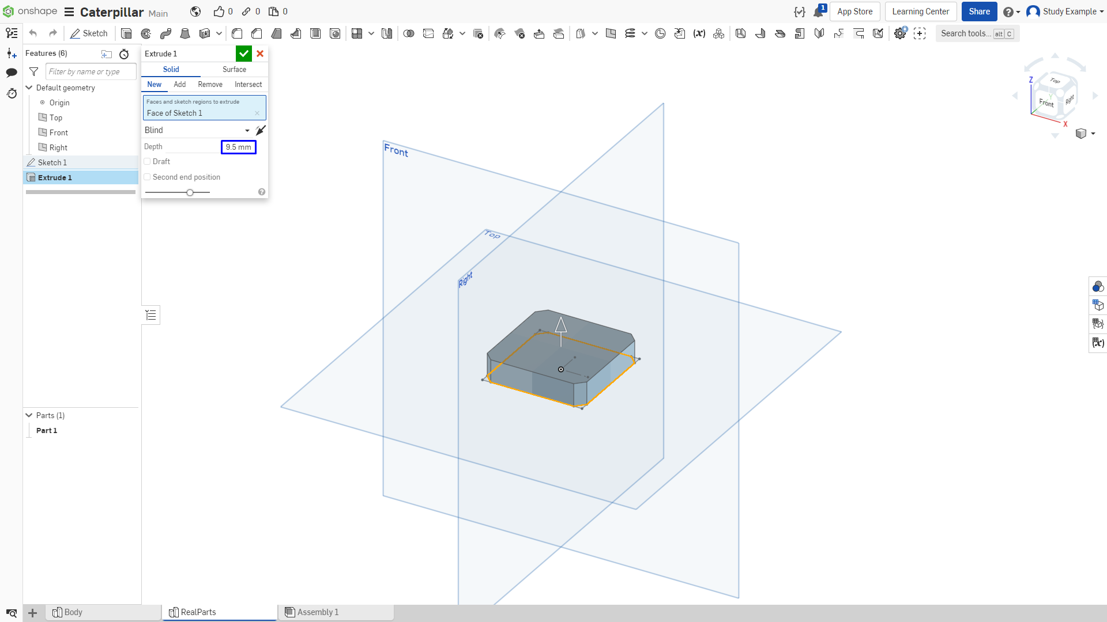The height and width of the screenshot is (622, 1107).
Task: Cancel the Extrude 1 dialog
Action: (x=260, y=54)
